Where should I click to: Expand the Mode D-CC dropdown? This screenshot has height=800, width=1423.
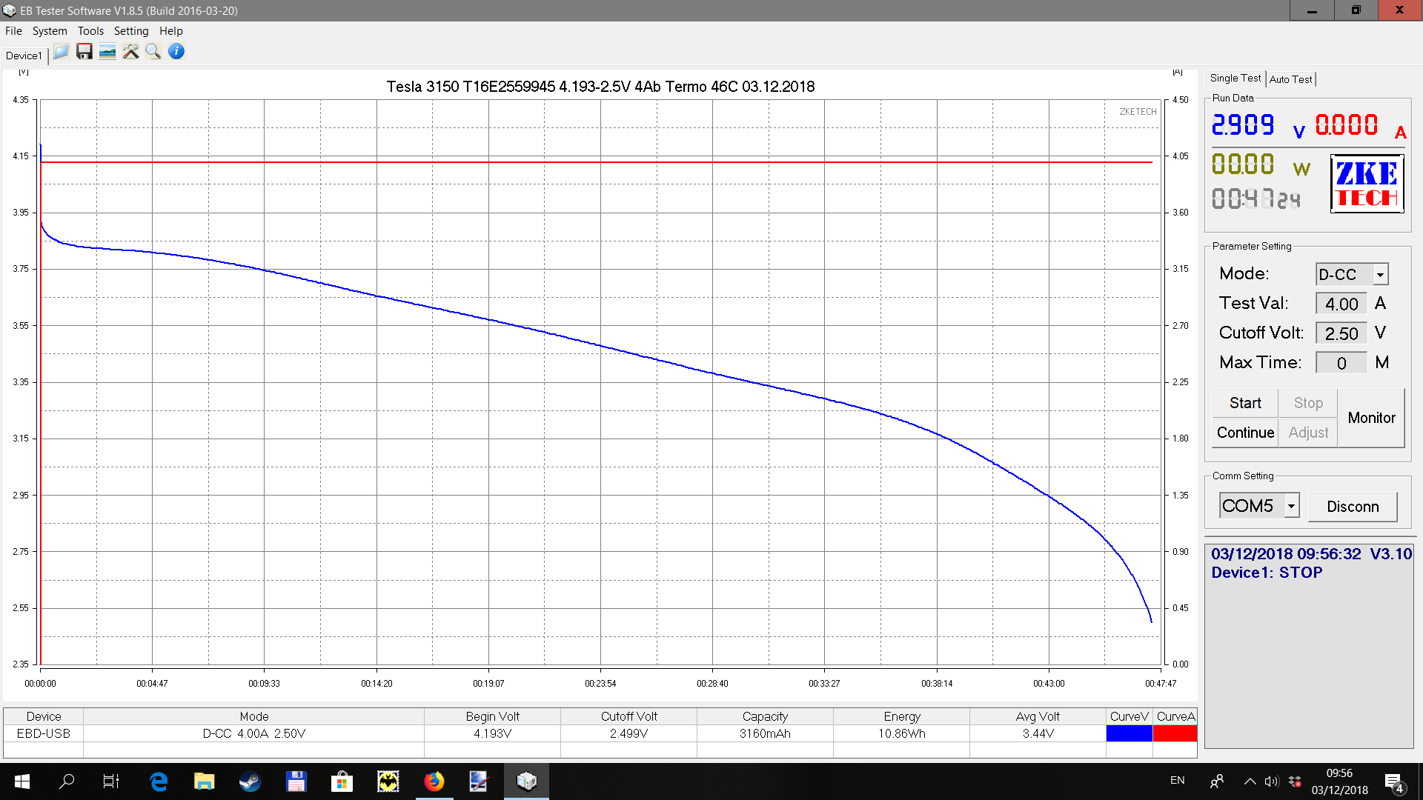tap(1380, 275)
